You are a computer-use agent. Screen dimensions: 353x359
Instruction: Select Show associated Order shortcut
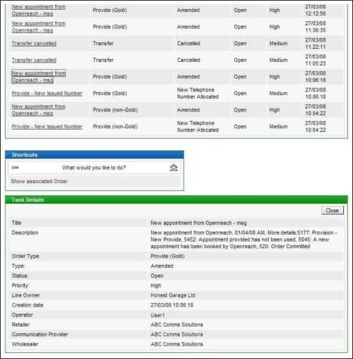[39, 181]
